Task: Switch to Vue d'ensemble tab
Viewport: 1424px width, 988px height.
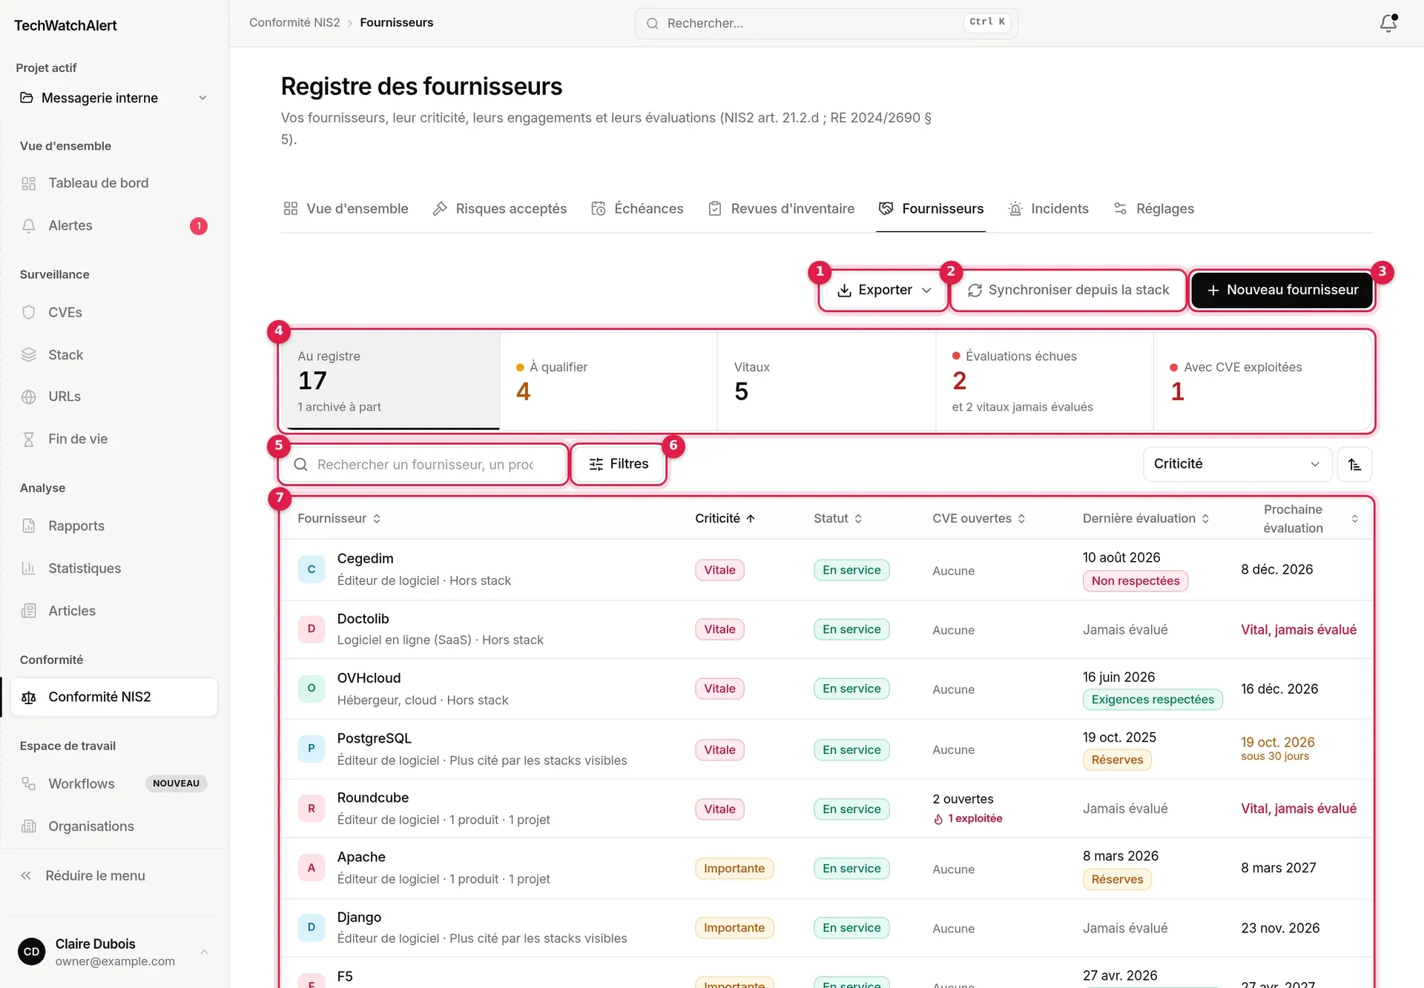Action: (x=346, y=209)
